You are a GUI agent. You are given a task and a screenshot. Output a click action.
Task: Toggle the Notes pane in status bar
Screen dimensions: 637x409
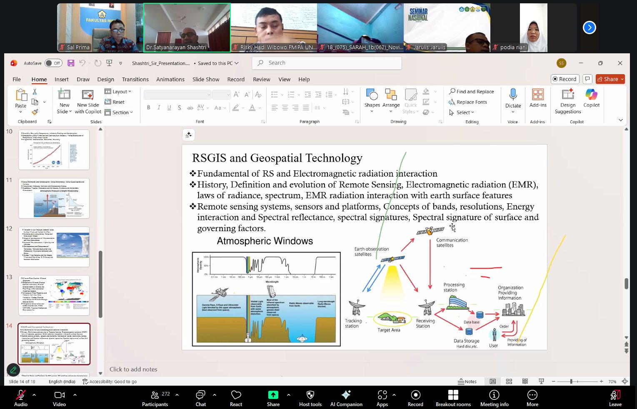click(x=467, y=382)
